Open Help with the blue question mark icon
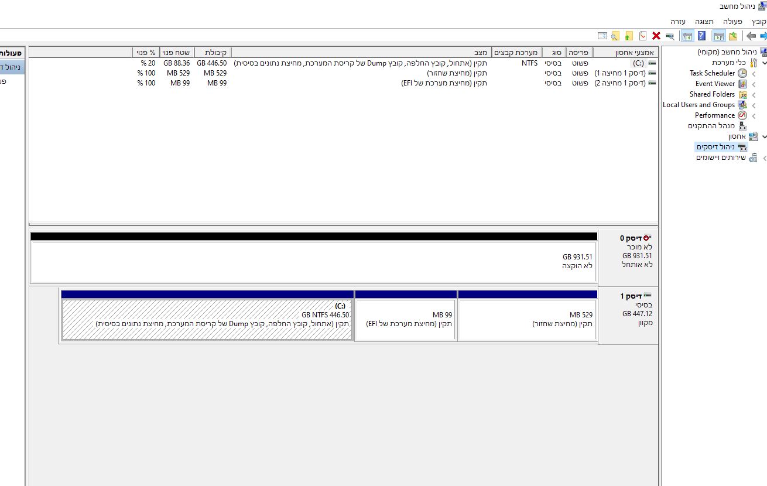The image size is (767, 486). click(x=701, y=36)
